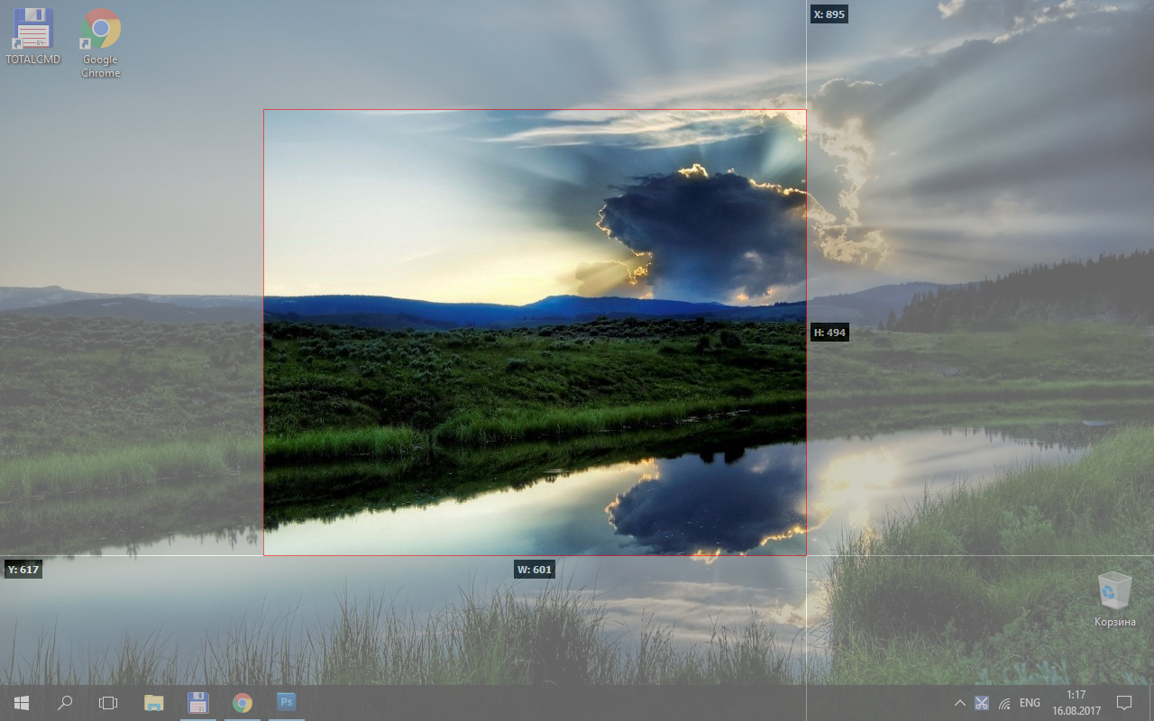This screenshot has width=1154, height=721.
Task: Open the Action Center notifications icon
Action: click(1124, 703)
